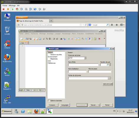The width and height of the screenshot is (139, 118).
Task: Open the VM menu of the console
Action: [x=18, y=6]
